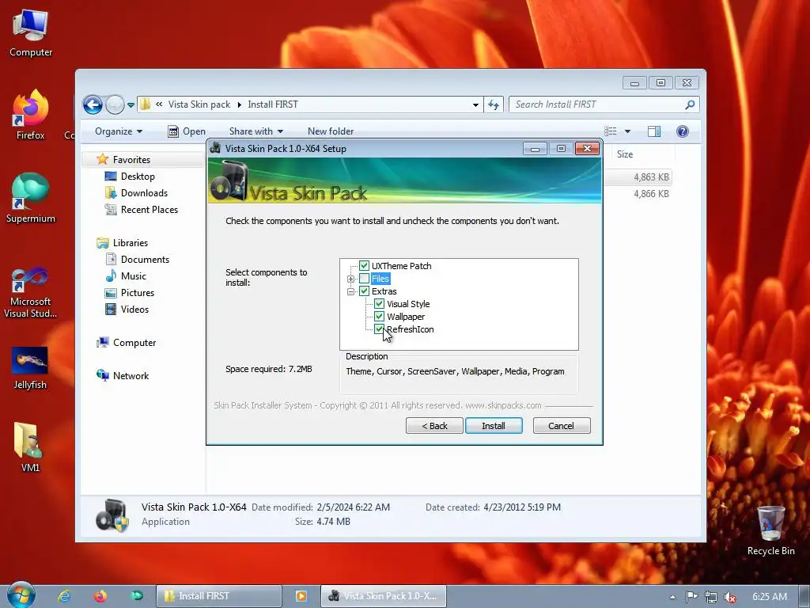Uncheck the UXTheme Patch checkbox
This screenshot has width=810, height=608.
pyautogui.click(x=364, y=266)
